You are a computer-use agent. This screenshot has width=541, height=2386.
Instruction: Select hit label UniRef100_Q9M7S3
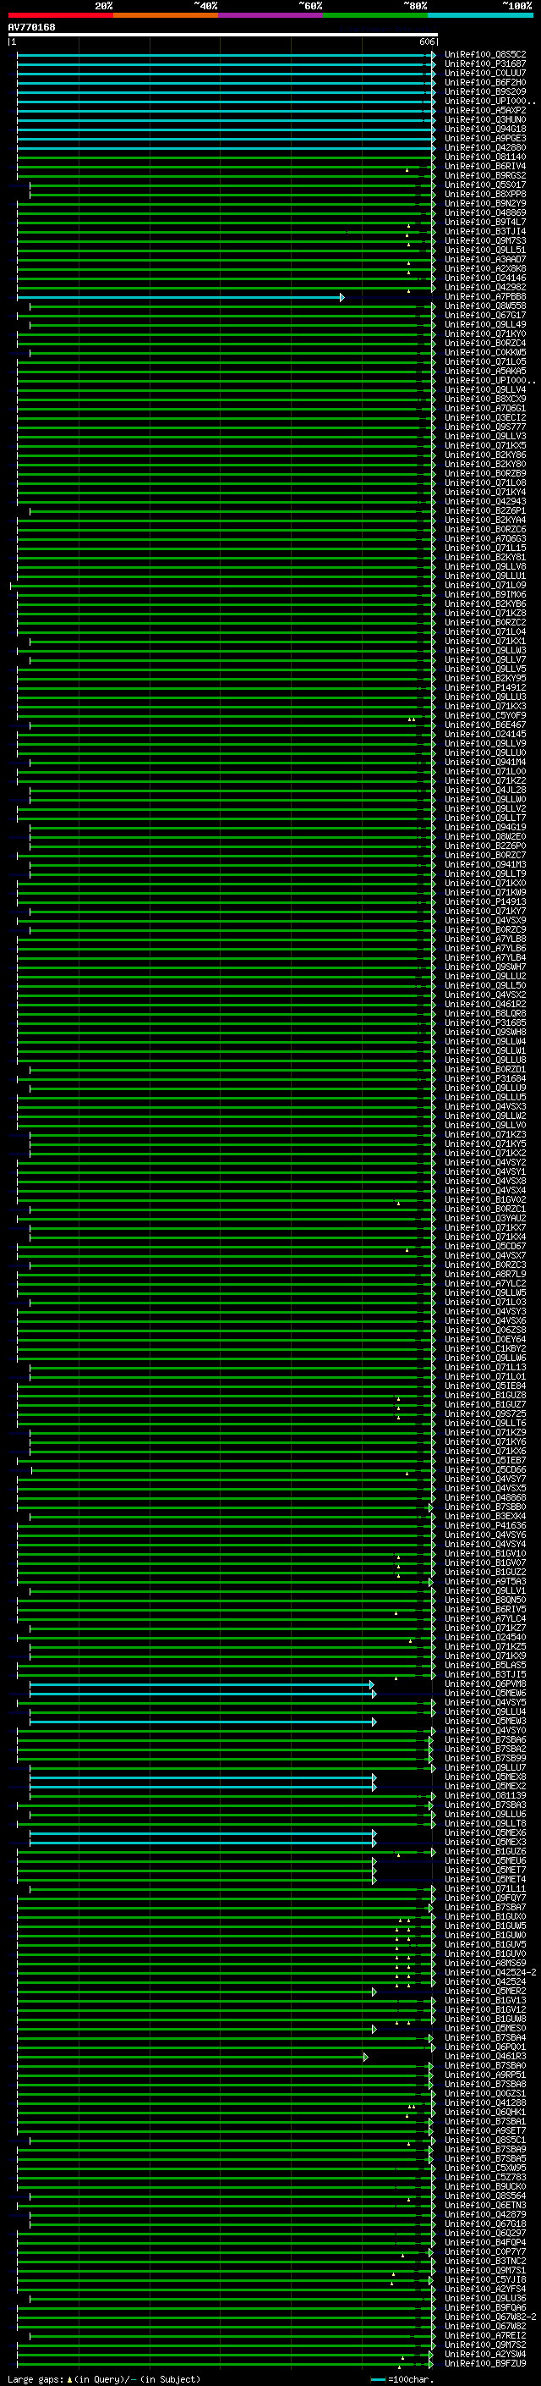484,241
